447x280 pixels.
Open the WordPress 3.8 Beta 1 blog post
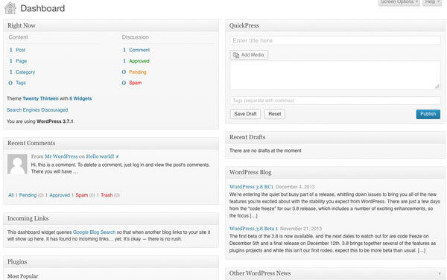pyautogui.click(x=253, y=229)
